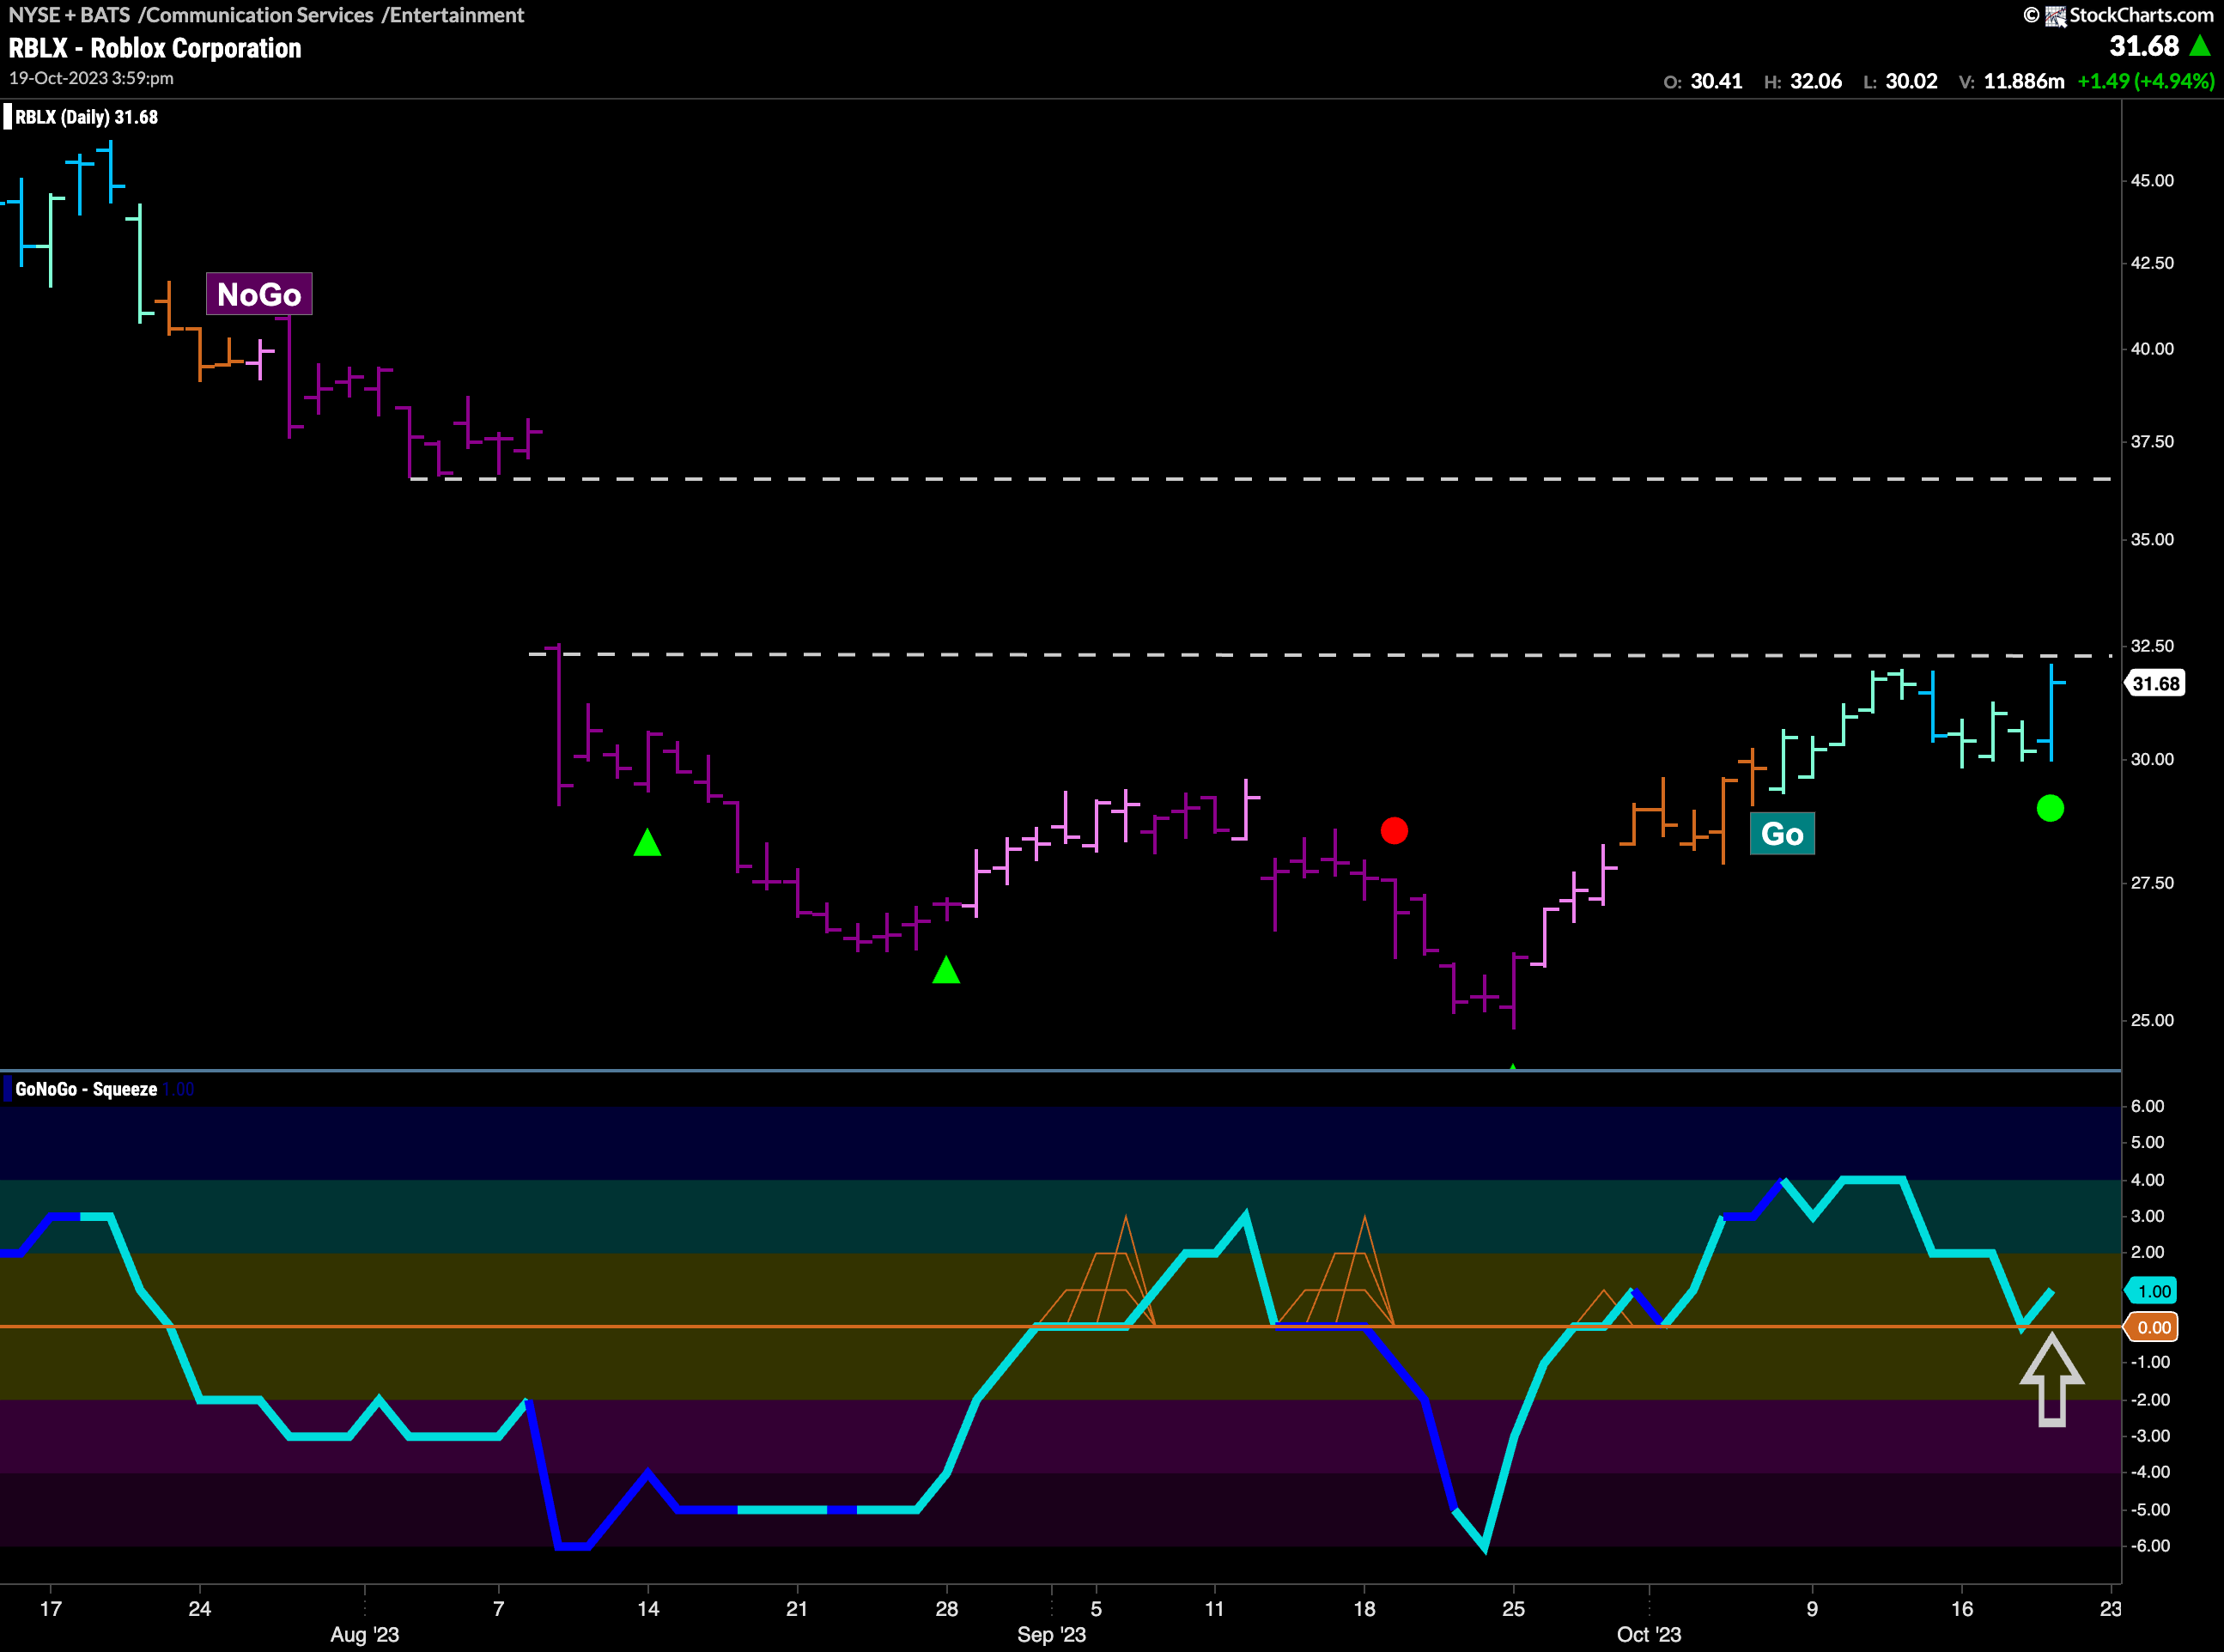2224x1652 pixels.
Task: Click the date label 23 on the axis
Action: tap(2110, 1609)
